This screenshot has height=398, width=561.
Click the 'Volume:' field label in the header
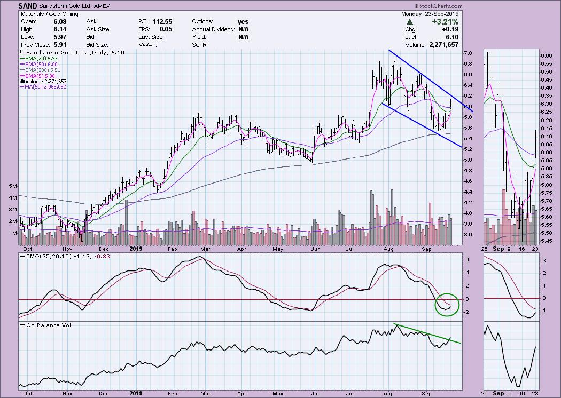pos(415,45)
